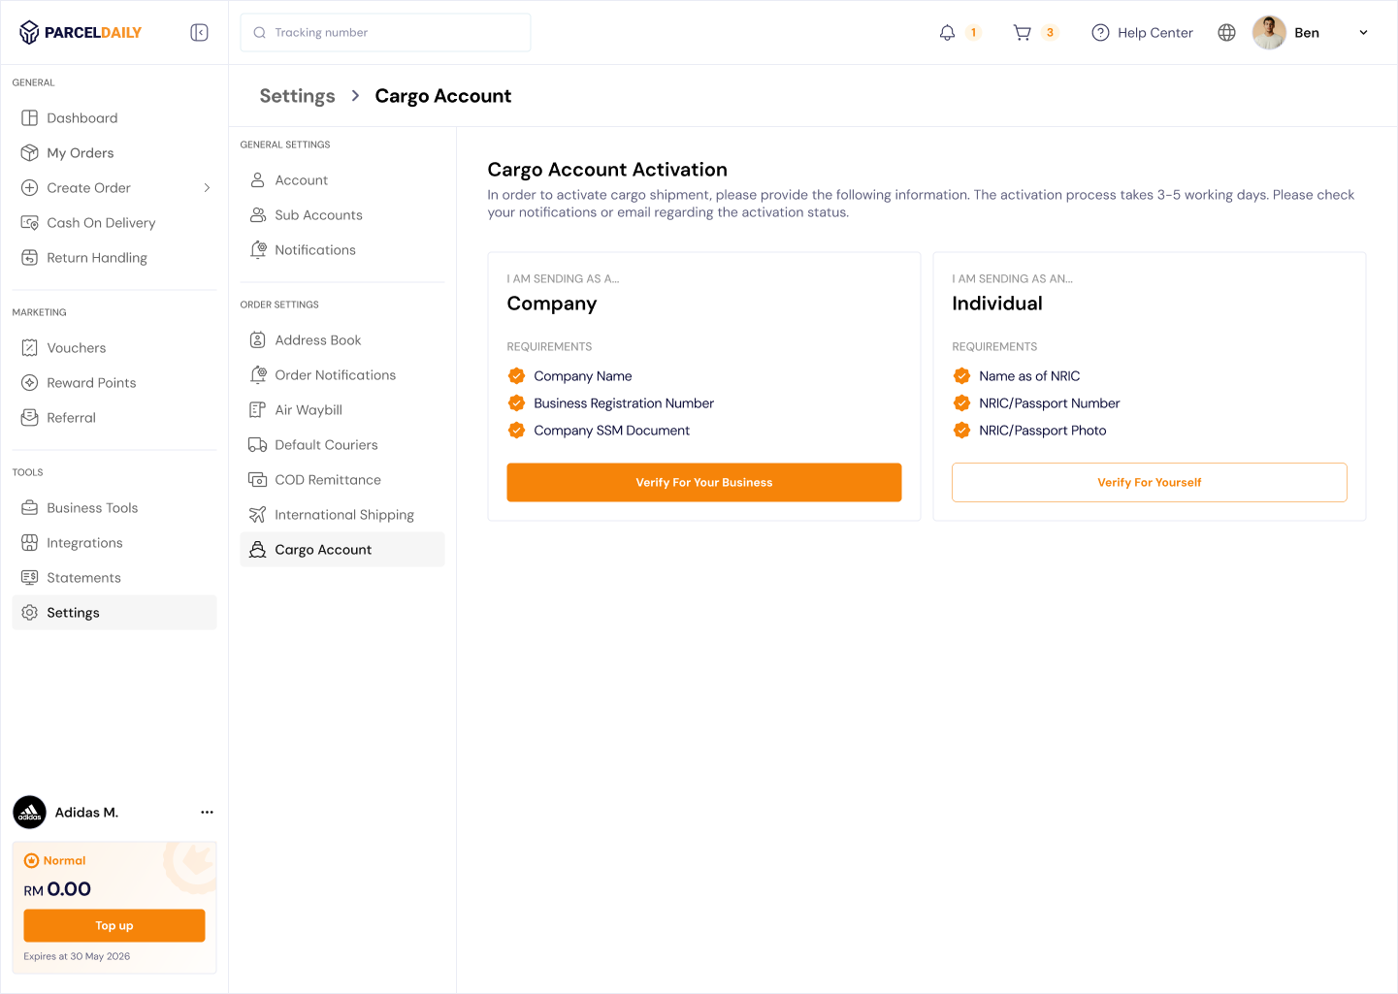Open International Shipping settings
The image size is (1398, 994).
coord(343,515)
